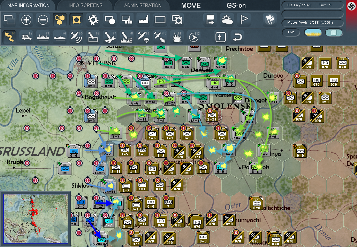Open the weather sun-and-cloud icon
The height and width of the screenshot is (247, 357).
pyautogui.click(x=227, y=20)
